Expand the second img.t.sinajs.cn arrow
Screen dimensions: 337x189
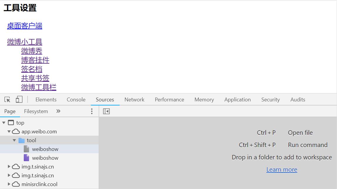[x=9, y=175]
